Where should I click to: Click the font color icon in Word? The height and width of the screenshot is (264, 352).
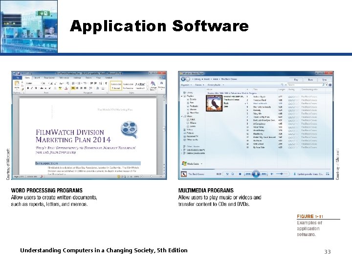[66, 88]
